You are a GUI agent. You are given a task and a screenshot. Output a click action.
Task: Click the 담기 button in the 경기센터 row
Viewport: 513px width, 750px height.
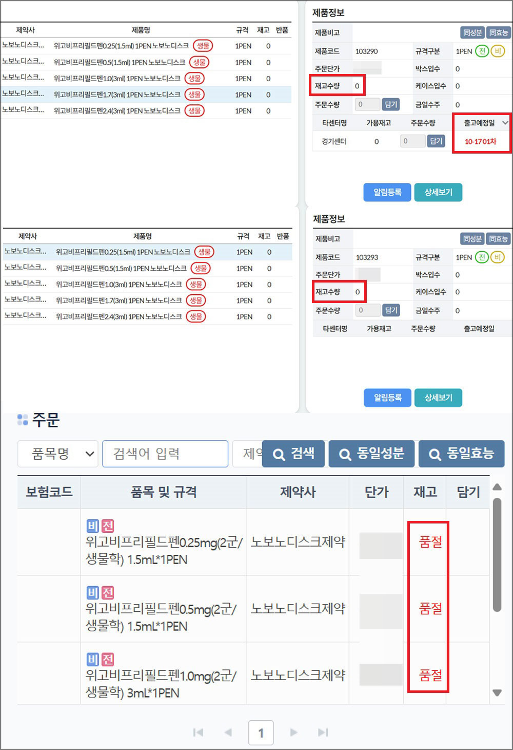[436, 141]
